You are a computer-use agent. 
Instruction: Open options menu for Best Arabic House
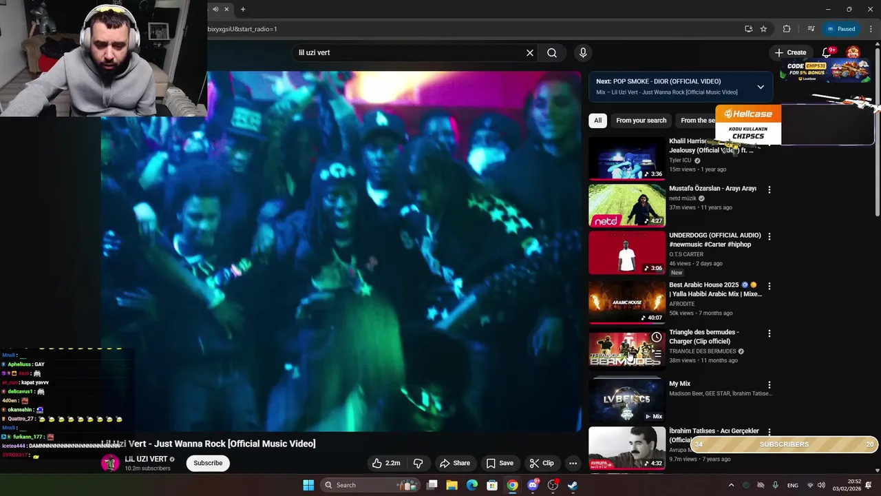pos(769,286)
